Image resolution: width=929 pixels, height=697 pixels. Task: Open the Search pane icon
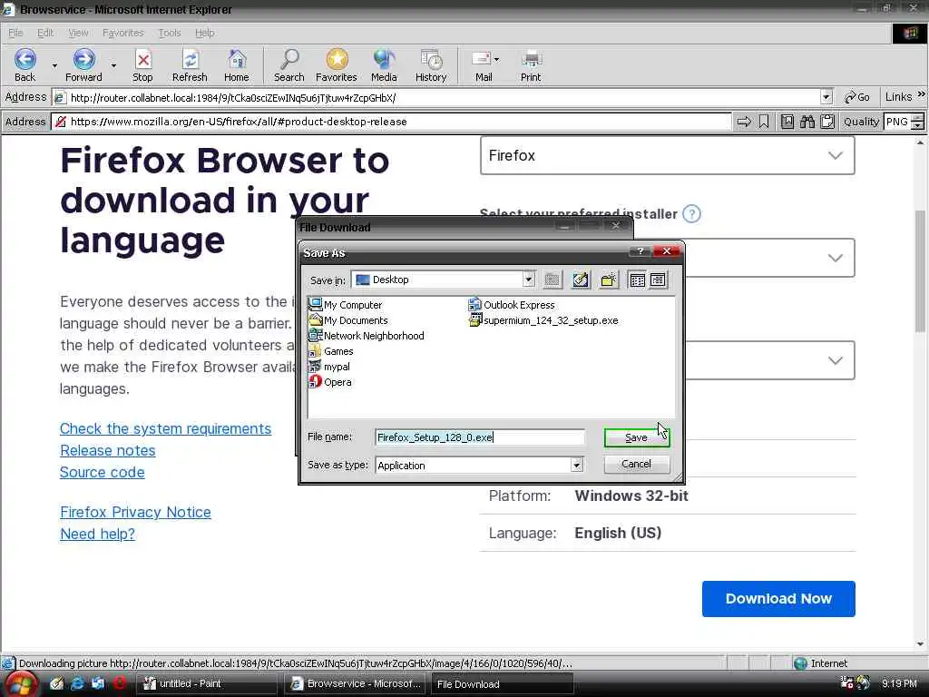tap(289, 60)
